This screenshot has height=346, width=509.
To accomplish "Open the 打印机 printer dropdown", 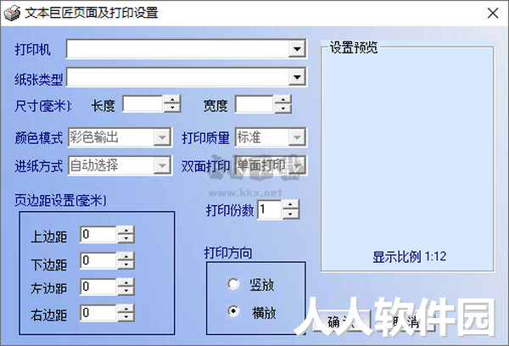I will click(x=297, y=49).
